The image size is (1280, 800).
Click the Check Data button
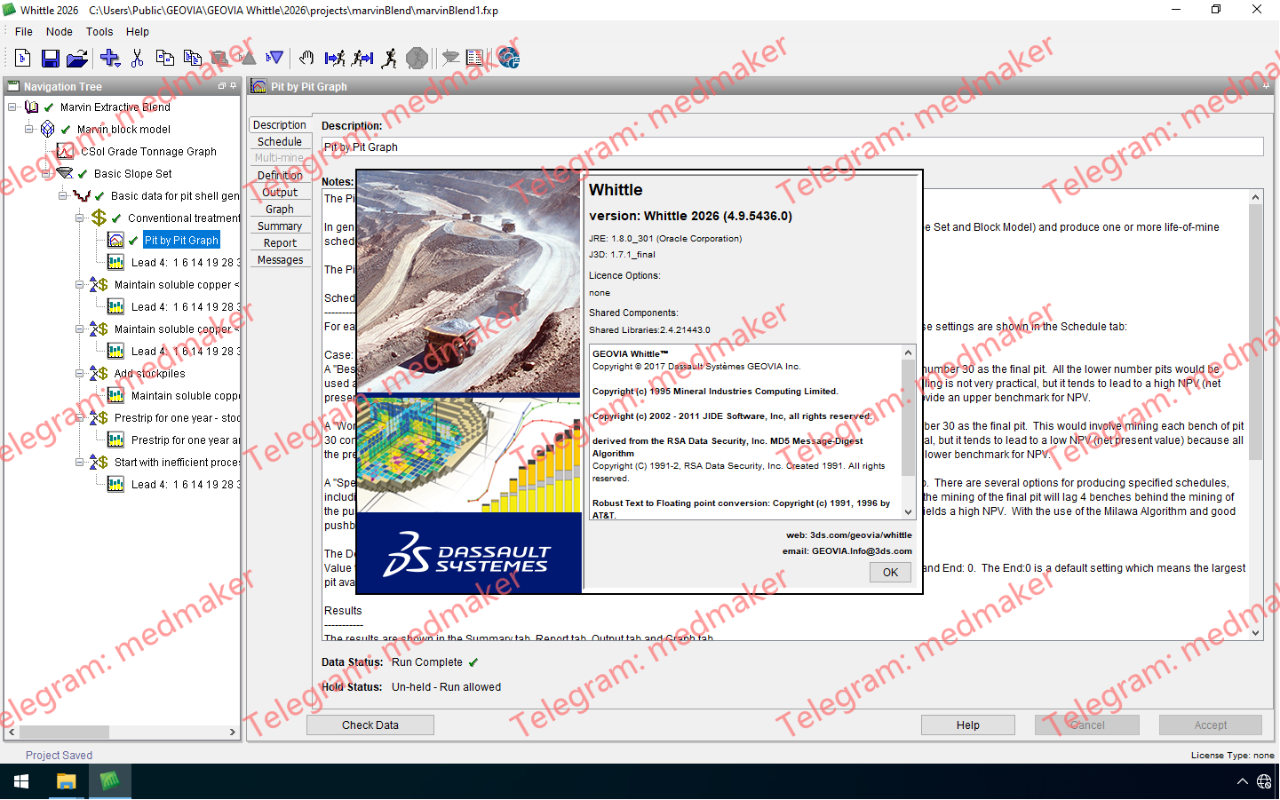(370, 725)
